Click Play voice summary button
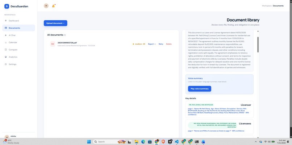 tap(200, 89)
